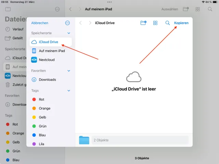
Task: Open search in the background Files toolbar
Action: [210, 9]
